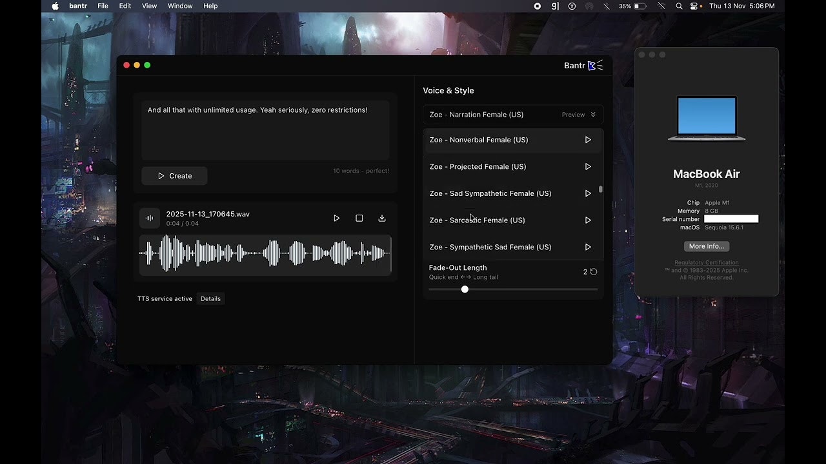The image size is (826, 464).
Task: Preview Zoe - Sympathetic Sad Female voice
Action: click(x=588, y=247)
